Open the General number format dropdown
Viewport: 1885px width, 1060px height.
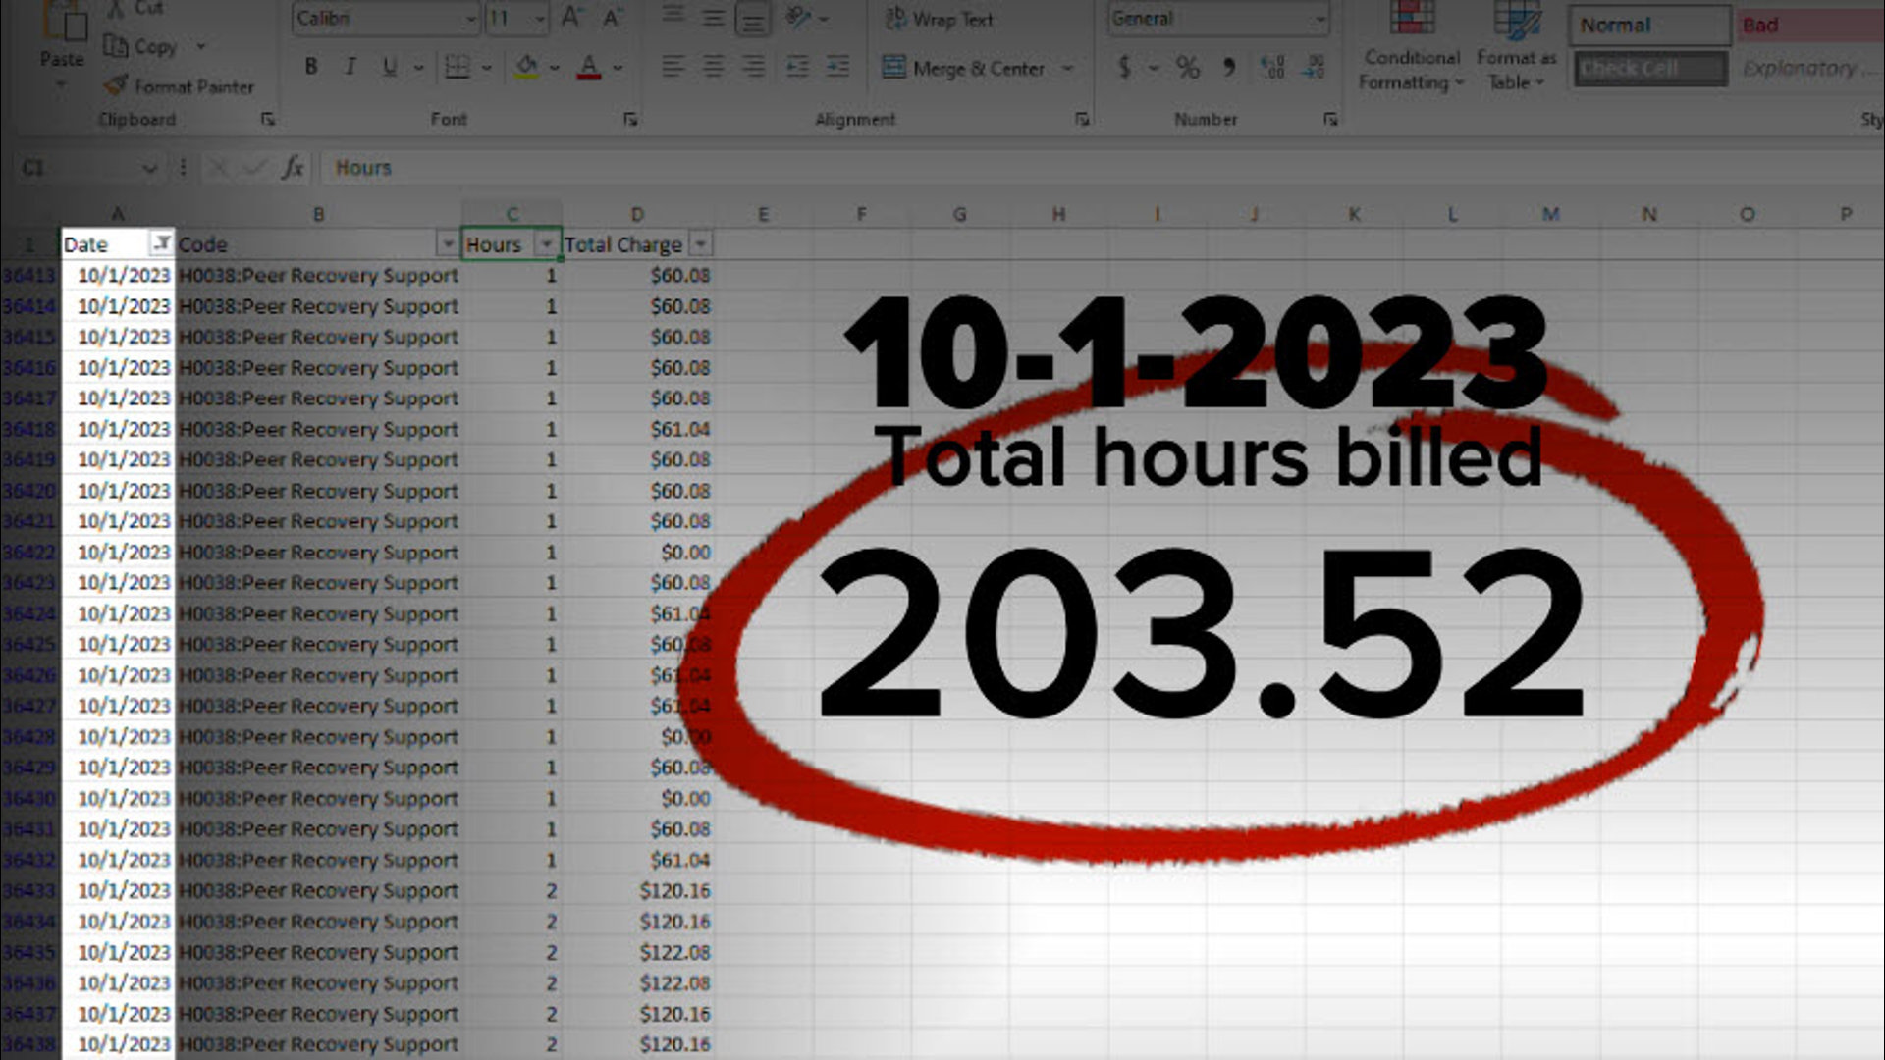click(x=1319, y=19)
